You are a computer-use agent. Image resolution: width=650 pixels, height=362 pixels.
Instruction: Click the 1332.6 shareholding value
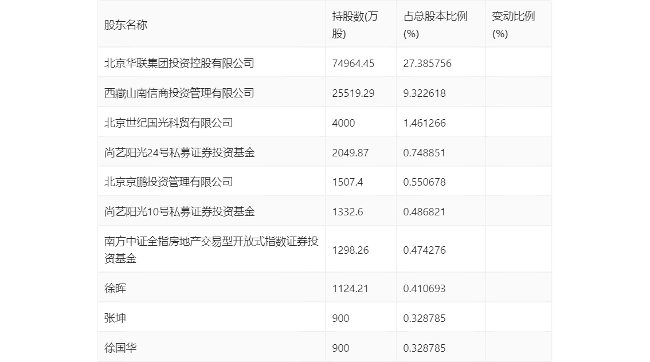pyautogui.click(x=347, y=212)
